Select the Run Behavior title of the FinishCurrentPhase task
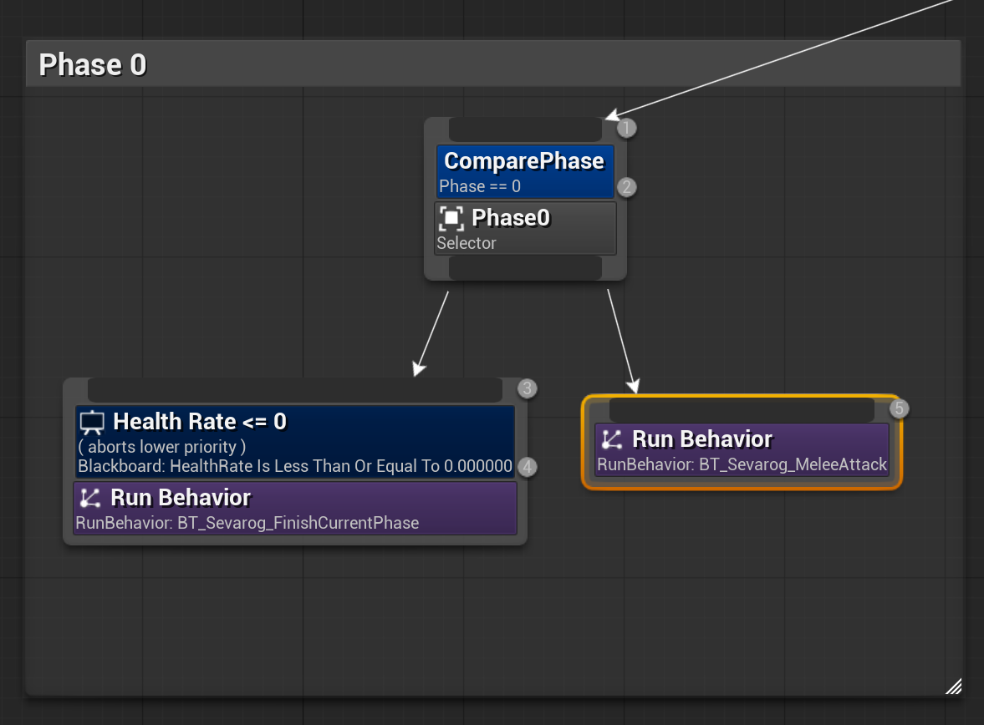 (x=181, y=497)
